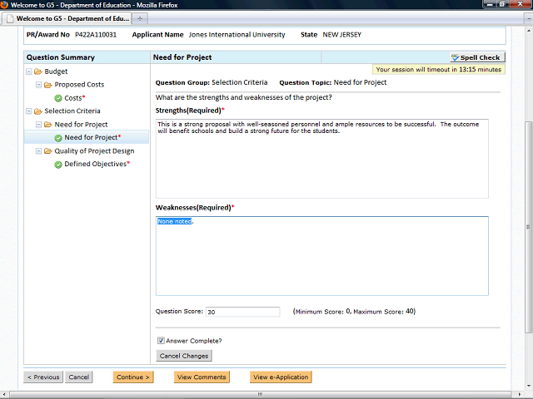Collapse the Budget tree node
This screenshot has width=533, height=399.
[x=29, y=71]
